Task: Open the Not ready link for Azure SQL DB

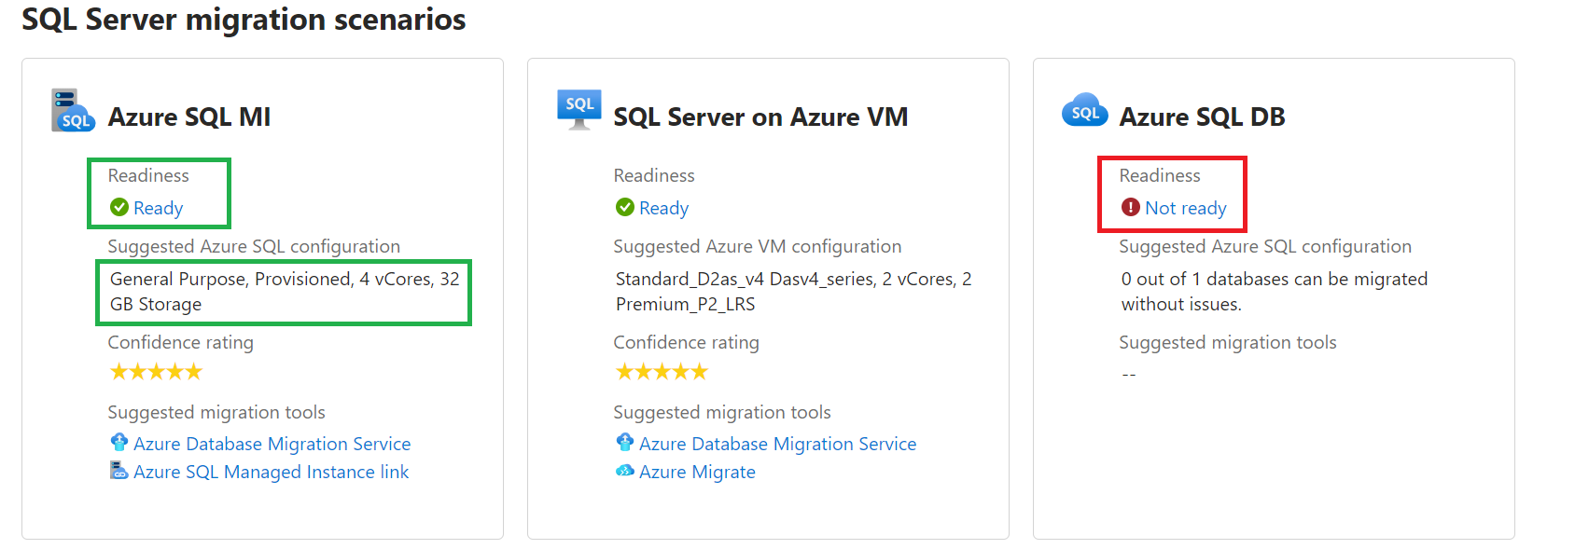Action: tap(1185, 208)
